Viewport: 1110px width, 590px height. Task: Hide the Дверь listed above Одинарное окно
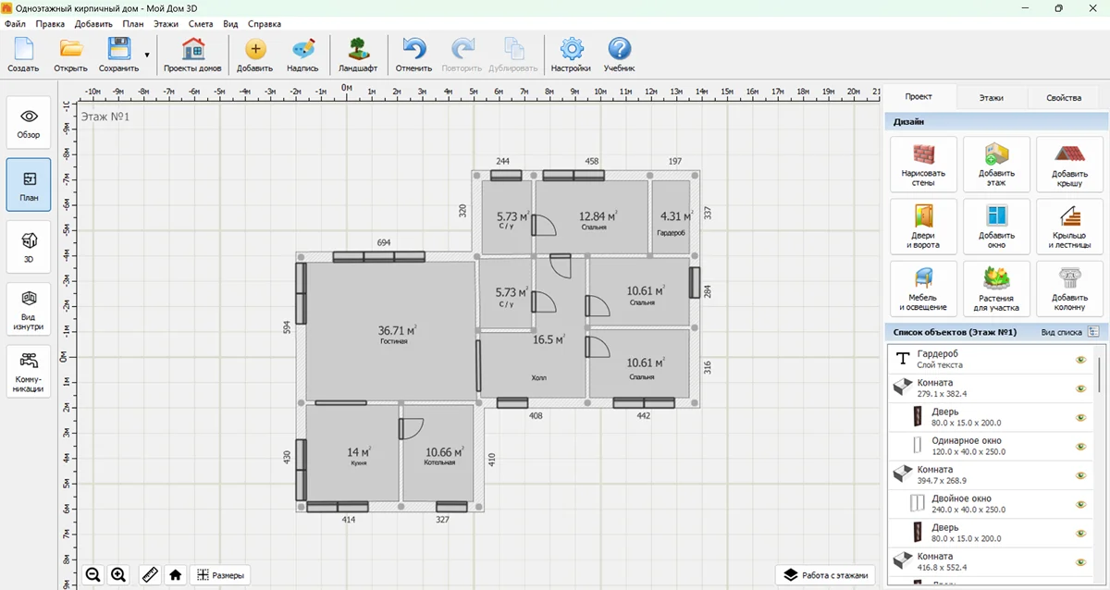tap(1080, 417)
